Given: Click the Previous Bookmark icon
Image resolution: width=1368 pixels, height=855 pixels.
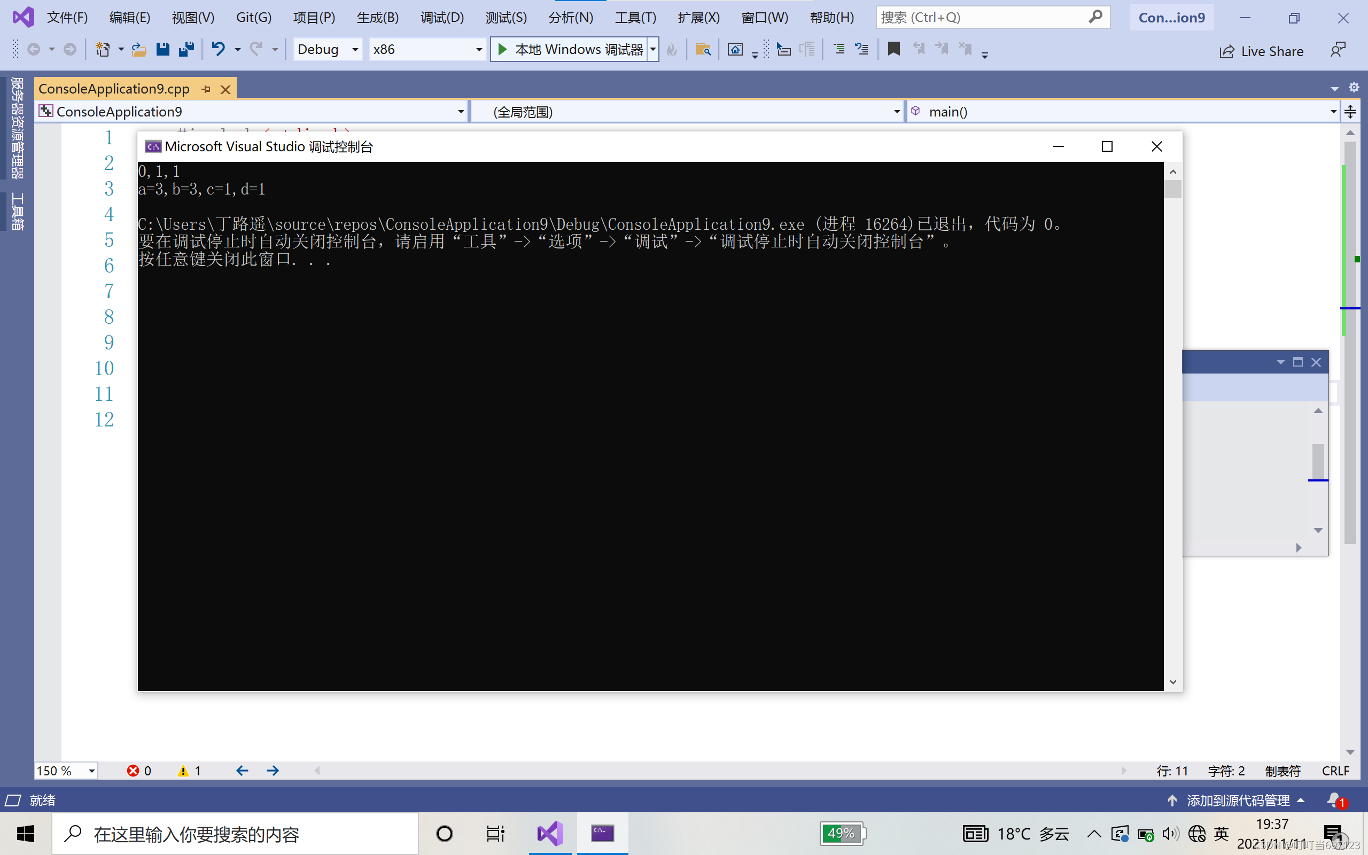Looking at the screenshot, I should [919, 49].
